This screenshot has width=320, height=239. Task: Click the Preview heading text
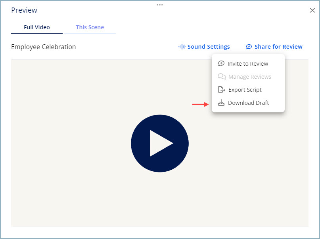[24, 10]
